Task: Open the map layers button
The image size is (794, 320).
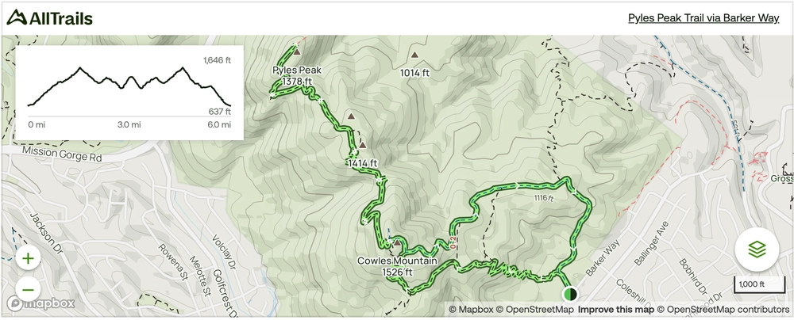Action: tap(757, 250)
